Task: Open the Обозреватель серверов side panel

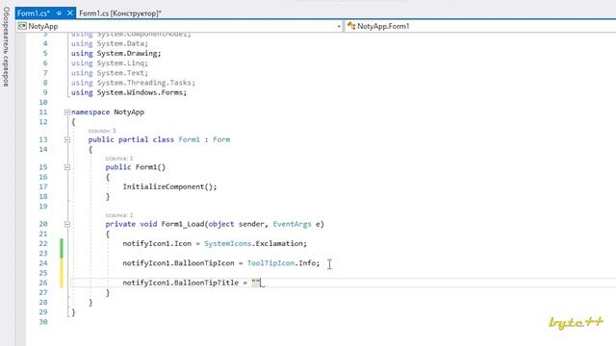Action: (7, 47)
